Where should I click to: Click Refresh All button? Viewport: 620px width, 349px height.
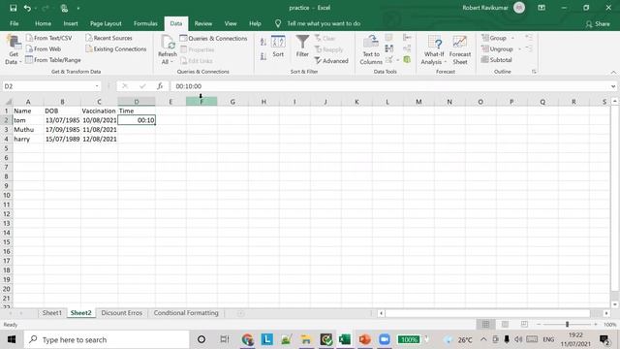point(168,49)
